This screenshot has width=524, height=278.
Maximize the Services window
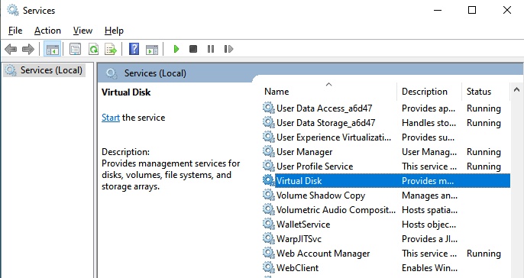pyautogui.click(x=472, y=10)
